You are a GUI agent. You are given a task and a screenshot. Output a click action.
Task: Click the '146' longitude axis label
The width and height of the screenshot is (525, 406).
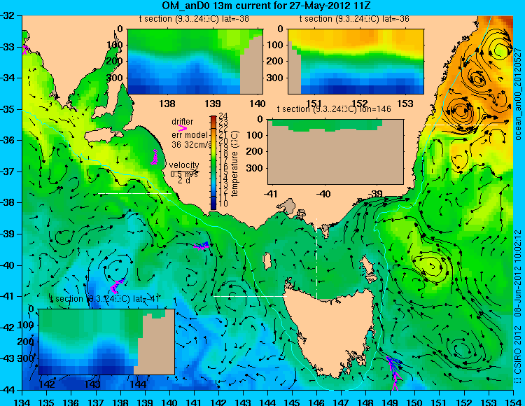[316, 402]
